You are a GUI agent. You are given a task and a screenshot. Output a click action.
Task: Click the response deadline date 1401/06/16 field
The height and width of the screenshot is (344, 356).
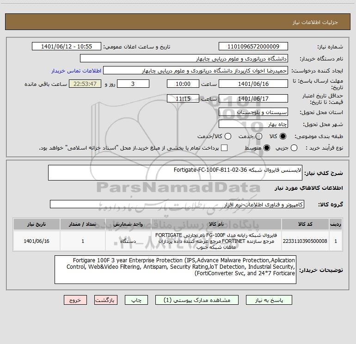click(x=253, y=84)
